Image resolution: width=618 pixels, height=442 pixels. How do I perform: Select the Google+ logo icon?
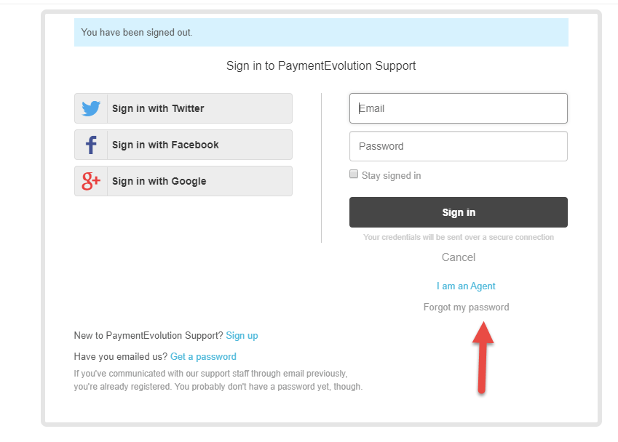point(90,180)
